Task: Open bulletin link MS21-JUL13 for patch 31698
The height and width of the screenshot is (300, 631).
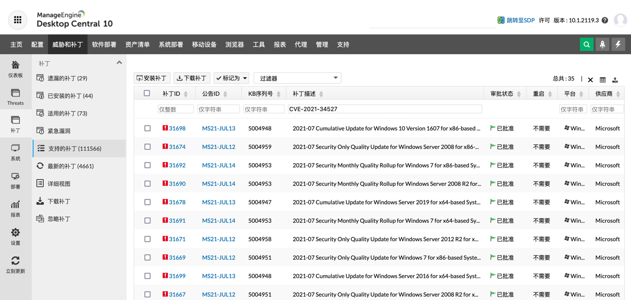Action: tap(218, 128)
